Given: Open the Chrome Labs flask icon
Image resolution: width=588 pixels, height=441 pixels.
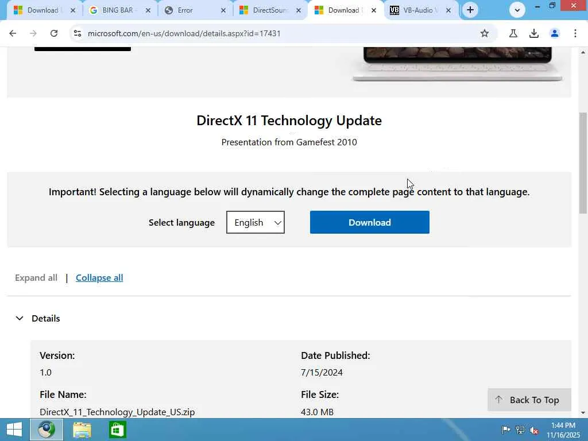Looking at the screenshot, I should (x=513, y=33).
